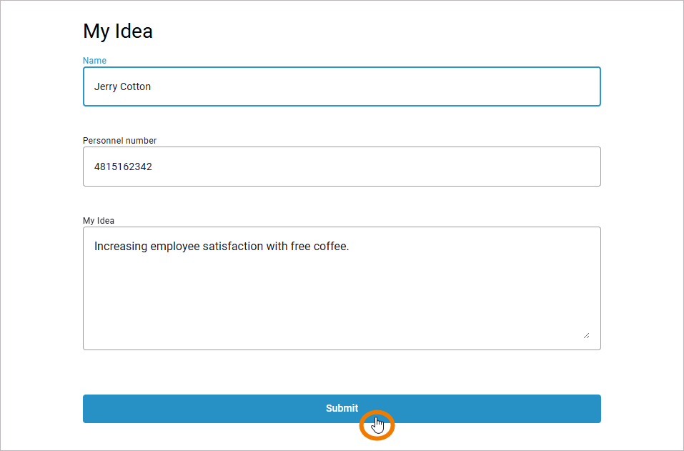Focus the Name input field
Viewport: 684px width, 451px height.
pyautogui.click(x=342, y=86)
